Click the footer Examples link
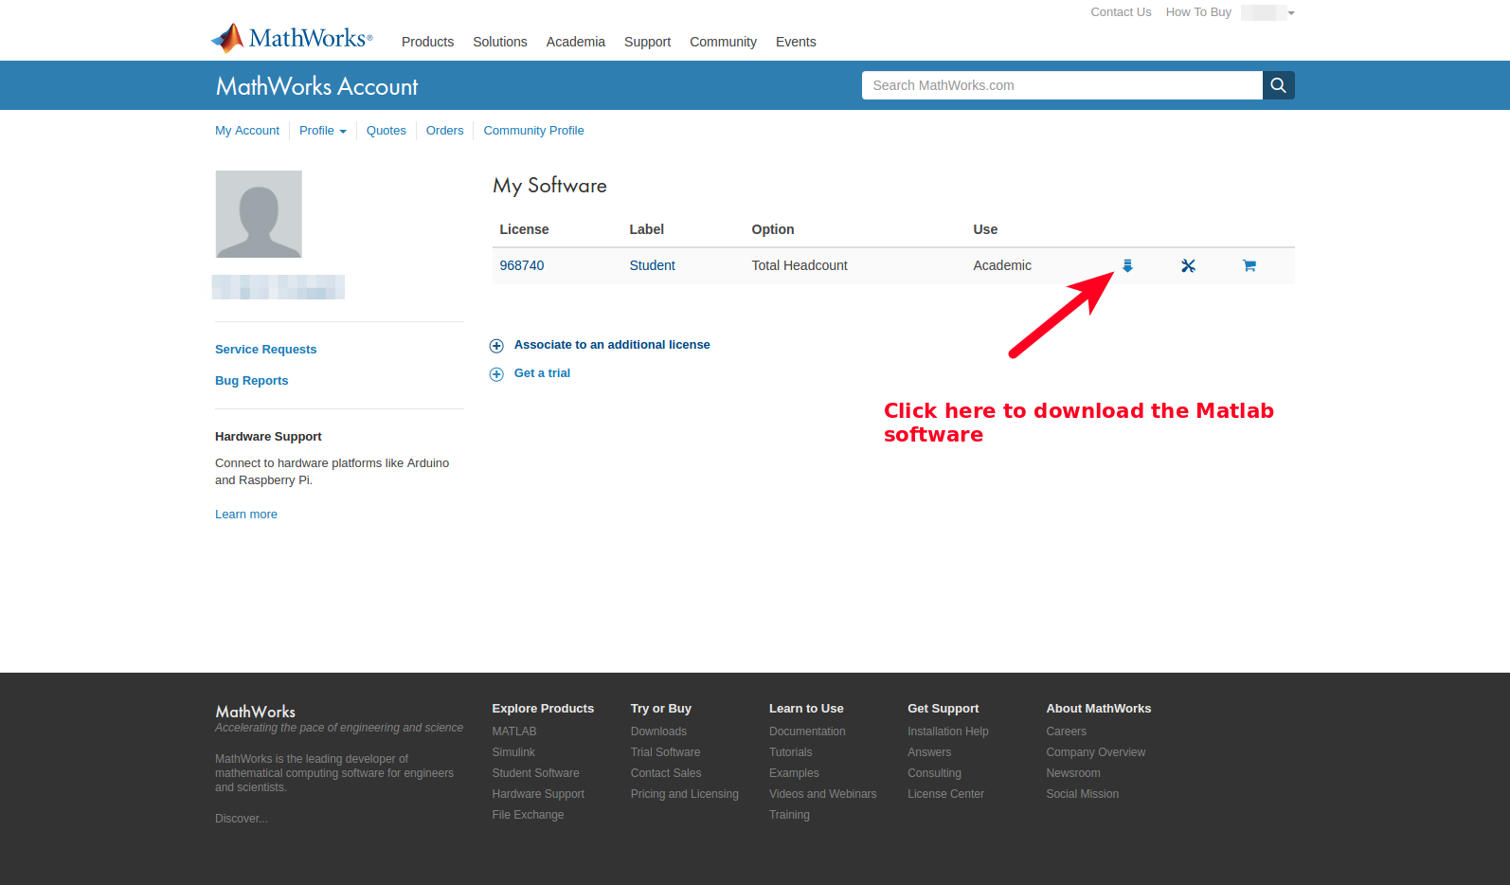 tap(794, 773)
